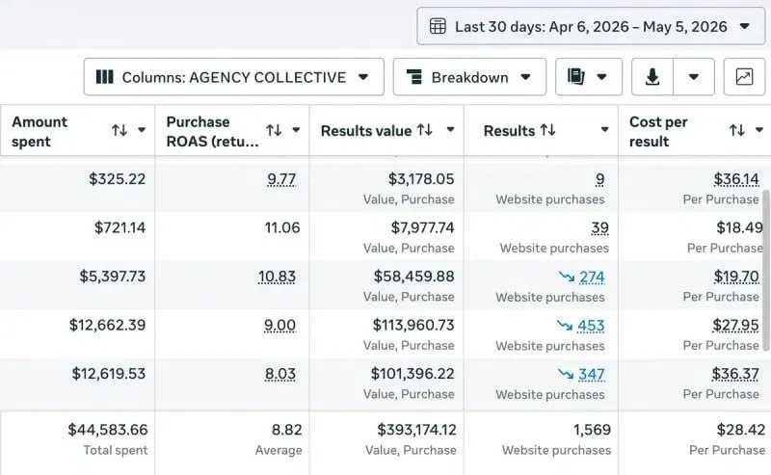The height and width of the screenshot is (475, 771).
Task: Expand the arrow next to export button
Action: 694,77
